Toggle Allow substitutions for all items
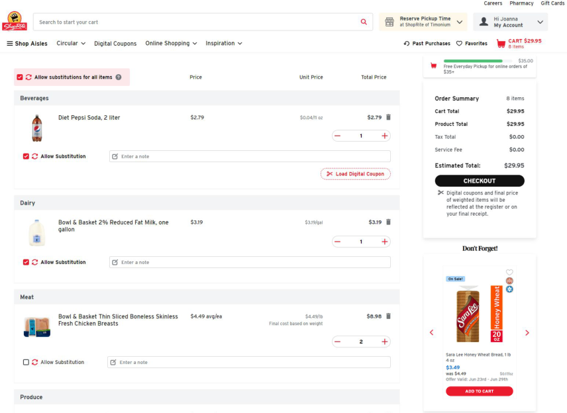This screenshot has height=413, width=567. 19,77
